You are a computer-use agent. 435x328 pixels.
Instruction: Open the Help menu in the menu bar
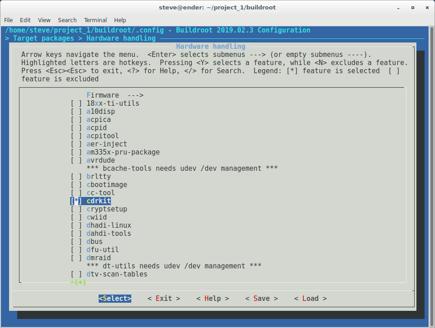pyautogui.click(x=120, y=20)
